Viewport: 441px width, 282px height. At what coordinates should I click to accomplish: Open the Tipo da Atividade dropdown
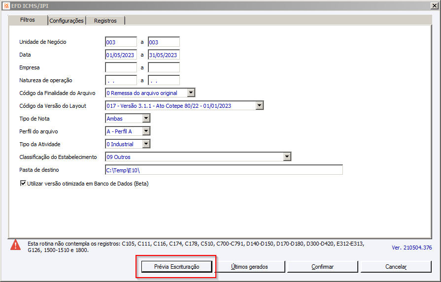[146, 144]
